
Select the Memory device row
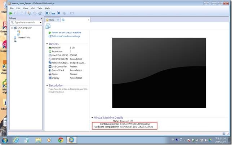pyautogui.click(x=67, y=48)
